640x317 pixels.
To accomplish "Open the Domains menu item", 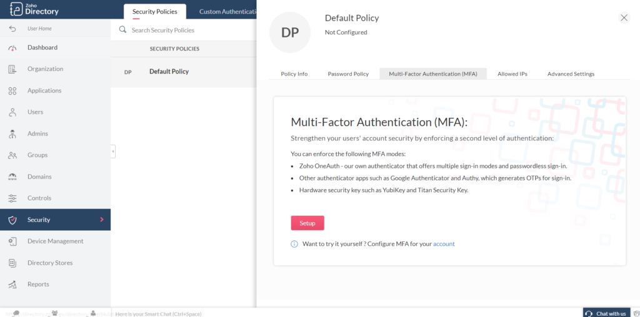I will pos(55,177).
